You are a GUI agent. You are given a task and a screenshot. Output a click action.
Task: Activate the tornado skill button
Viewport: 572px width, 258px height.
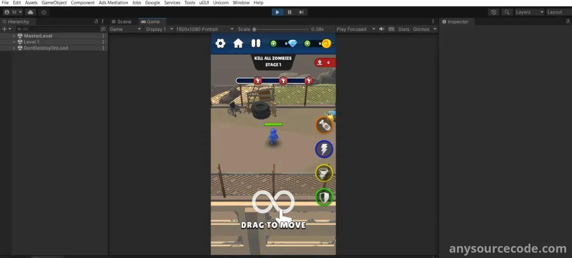[x=324, y=173]
